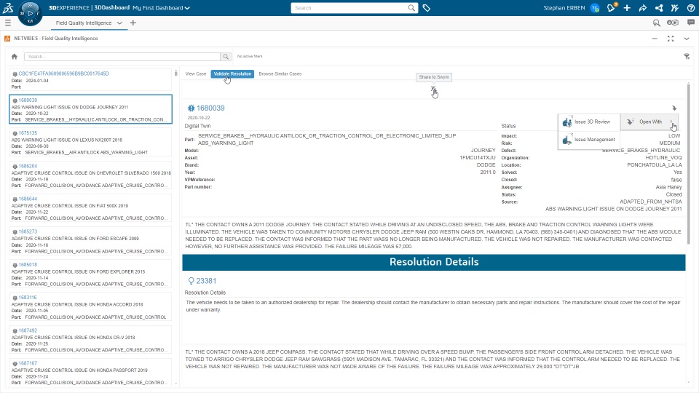Go to widget home icon
Image resolution: width=699 pixels, height=393 pixels.
click(x=15, y=57)
